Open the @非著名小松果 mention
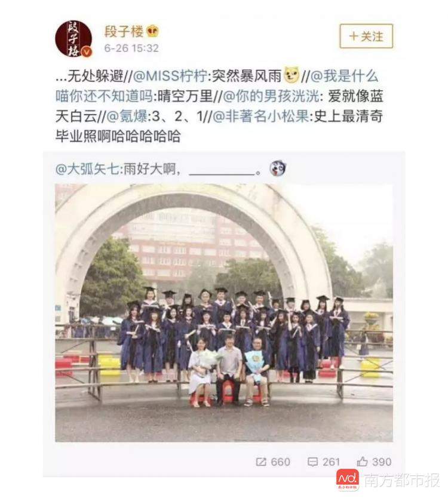Image resolution: width=448 pixels, height=498 pixels. pyautogui.click(x=260, y=116)
